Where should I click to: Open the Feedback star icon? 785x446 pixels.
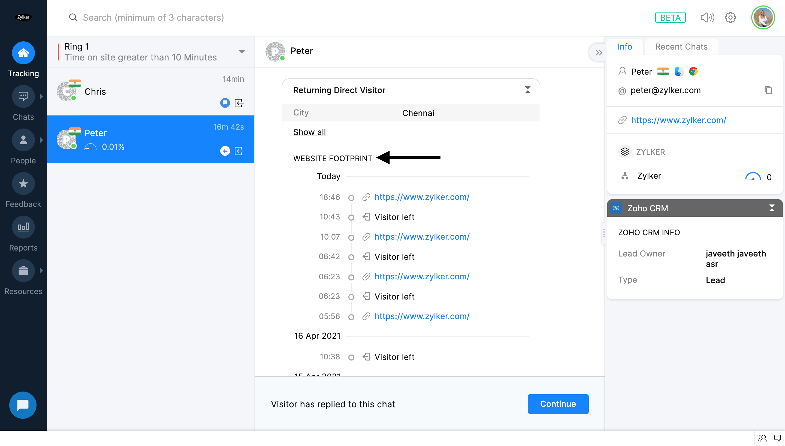(x=23, y=184)
